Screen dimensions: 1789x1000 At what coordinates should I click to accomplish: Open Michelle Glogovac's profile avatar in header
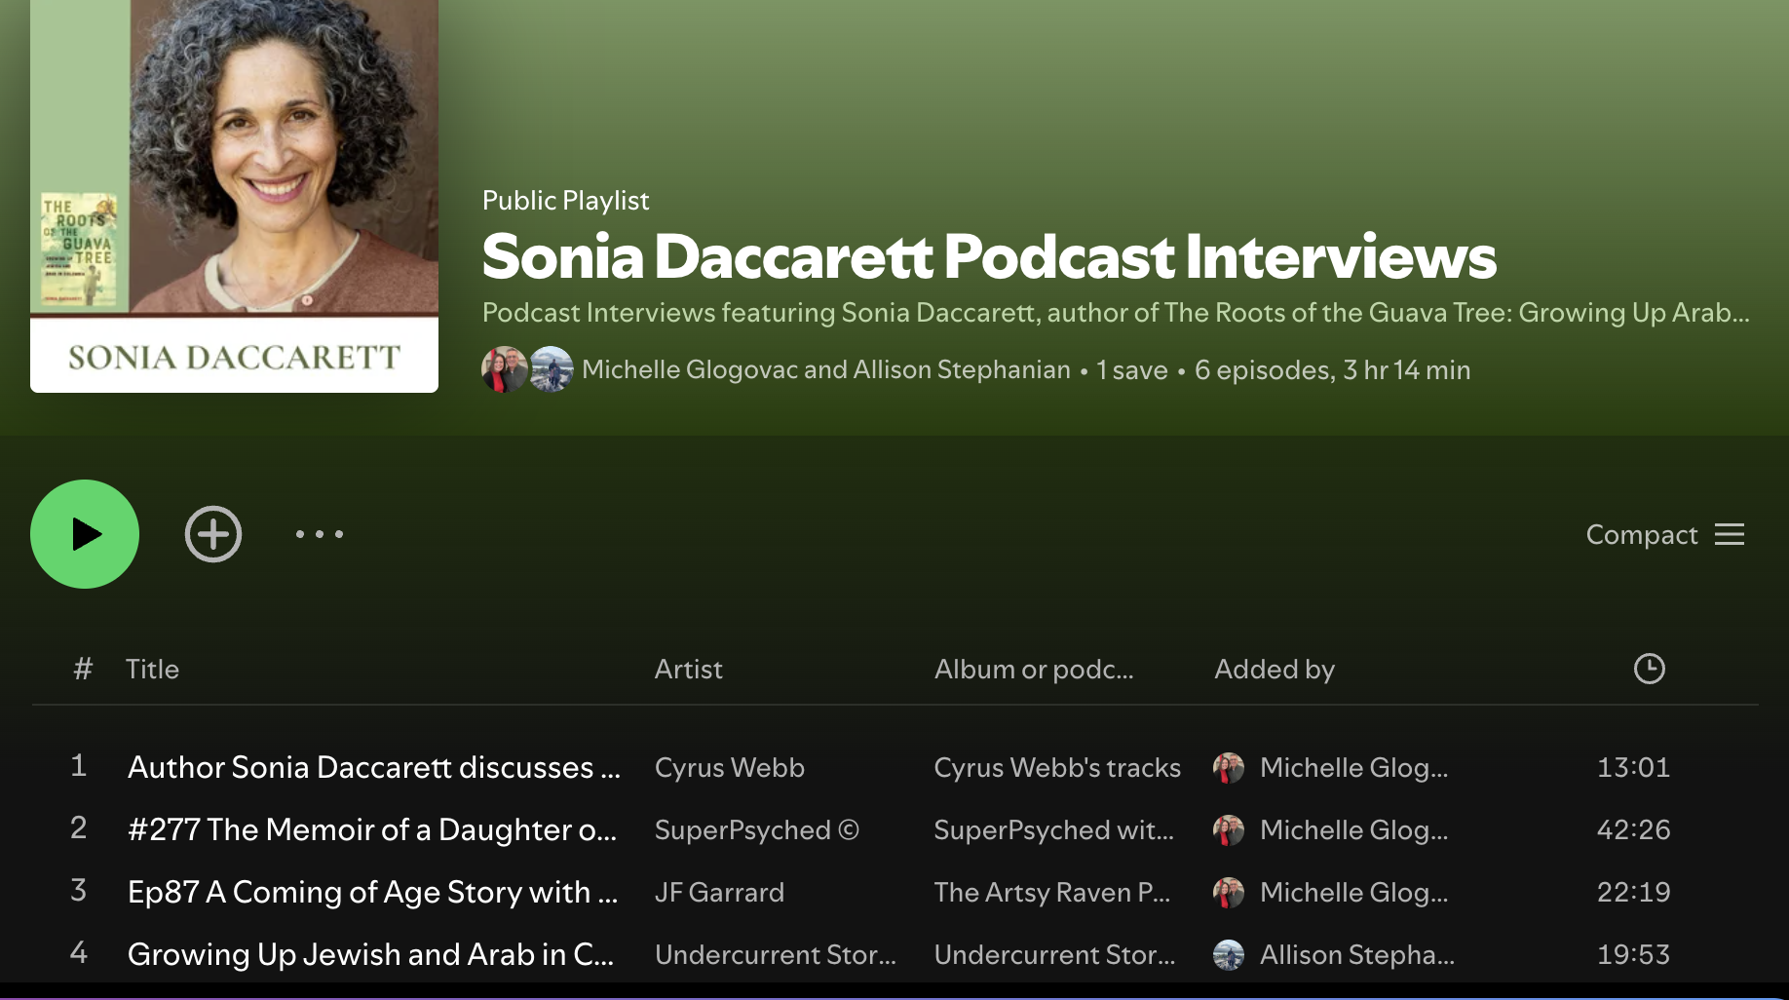[x=504, y=369]
